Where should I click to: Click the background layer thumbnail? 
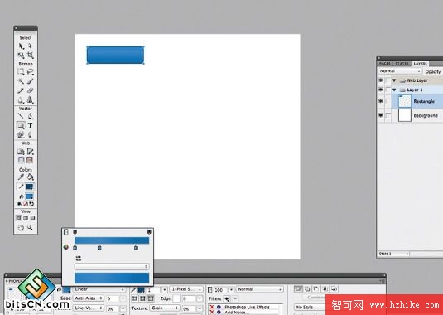405,115
